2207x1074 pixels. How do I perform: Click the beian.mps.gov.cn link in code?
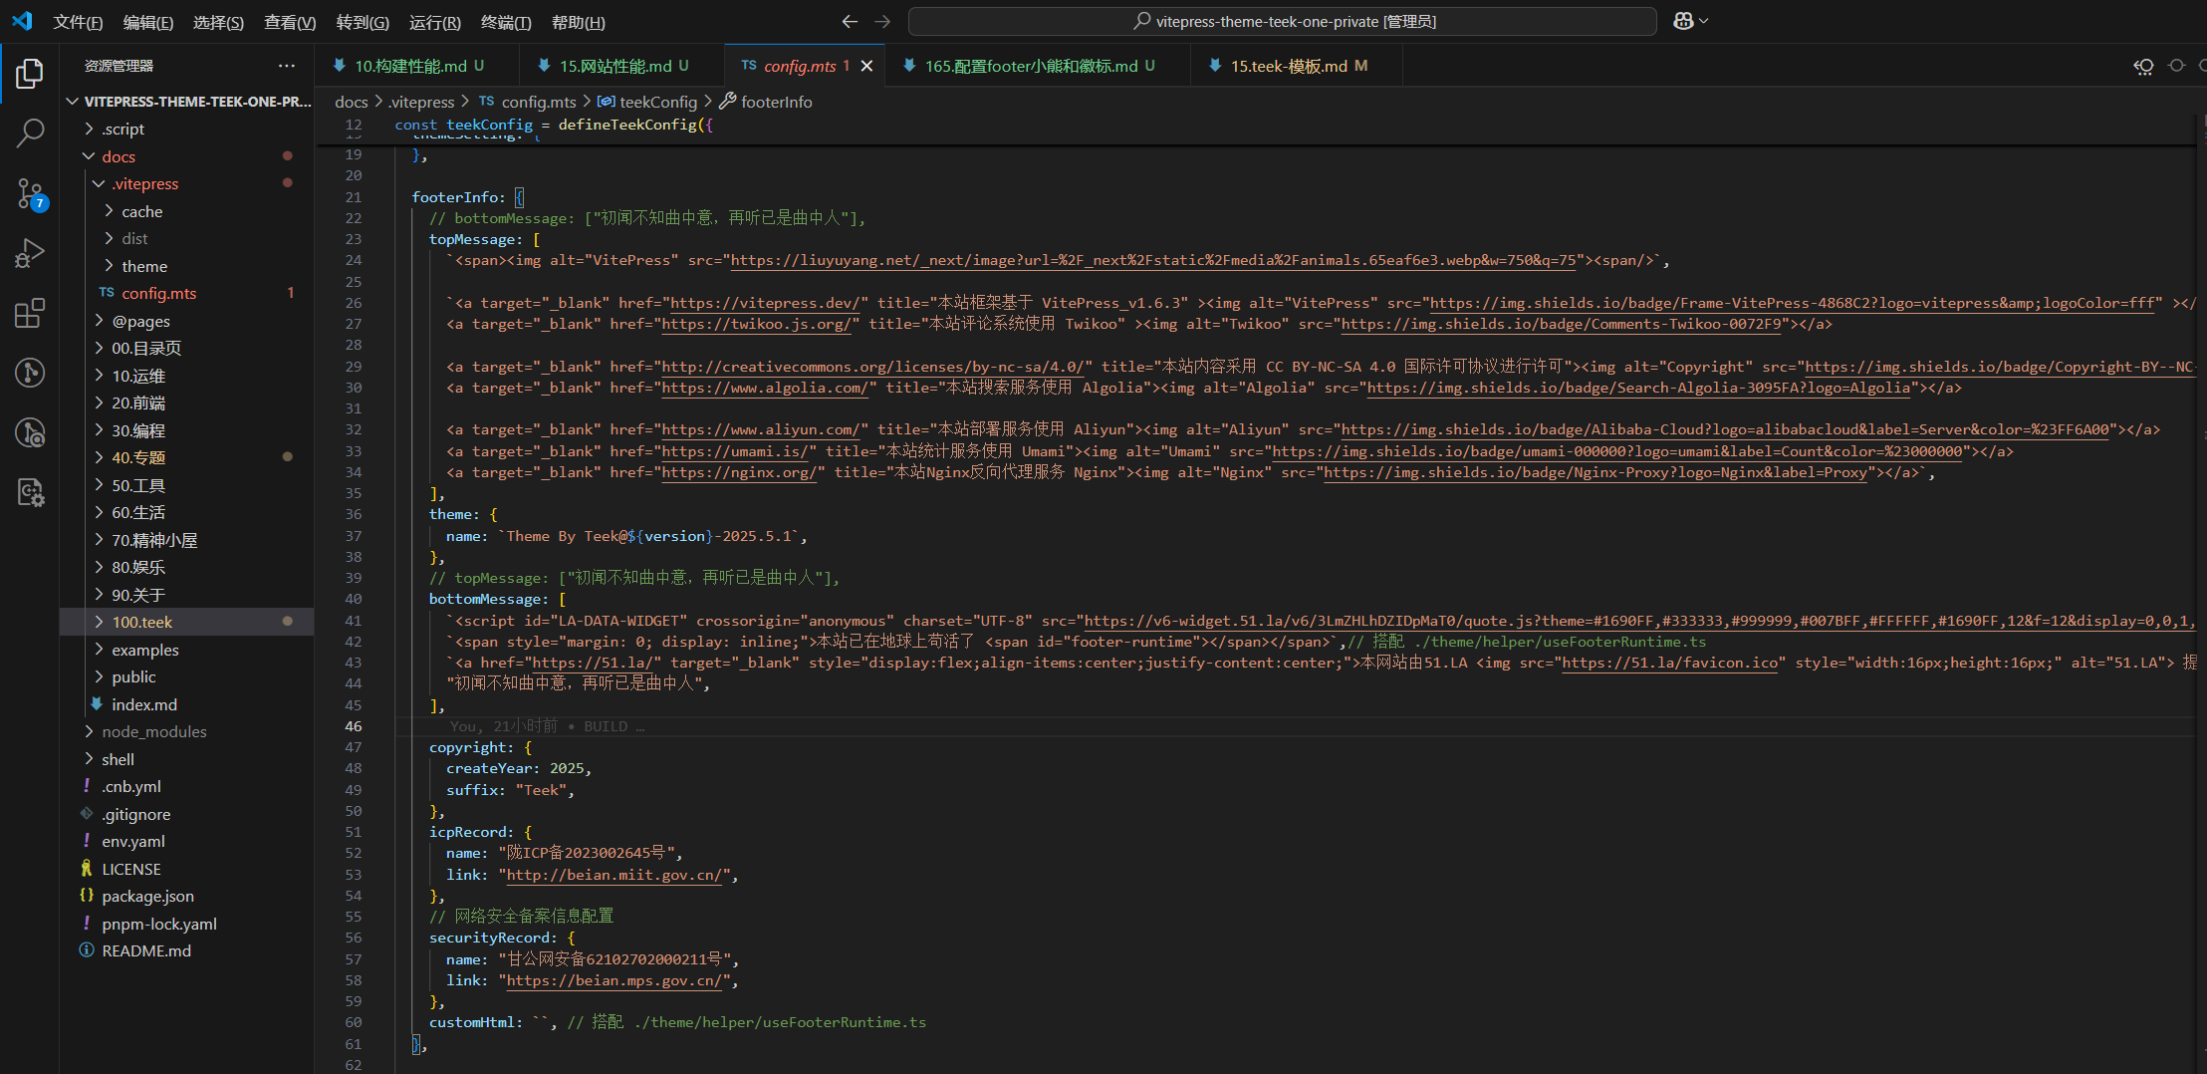[614, 980]
